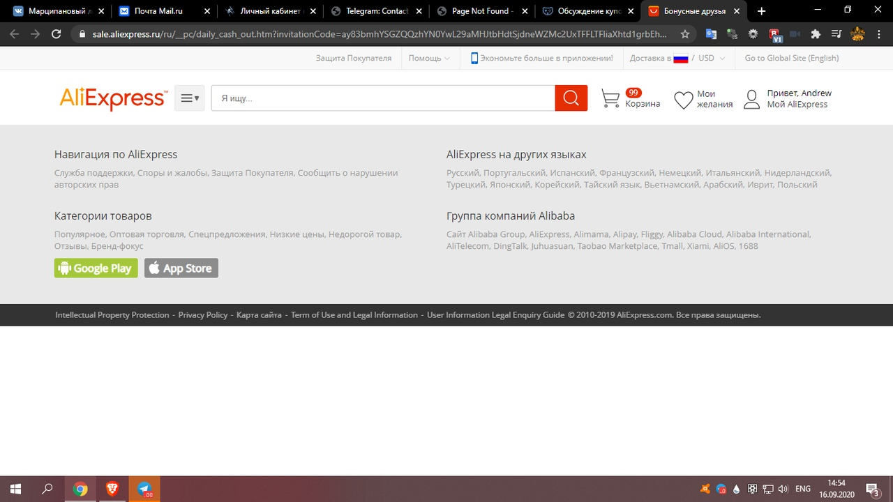
Task: Open User Information Legal Enquiry Guide
Action: [x=496, y=315]
